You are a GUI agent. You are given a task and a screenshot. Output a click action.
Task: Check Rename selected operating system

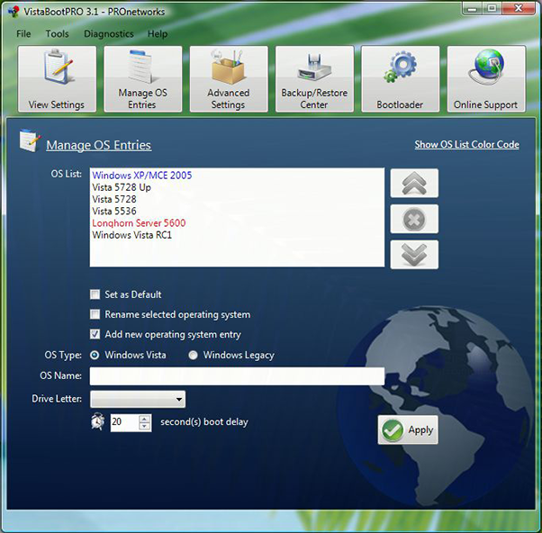(95, 314)
